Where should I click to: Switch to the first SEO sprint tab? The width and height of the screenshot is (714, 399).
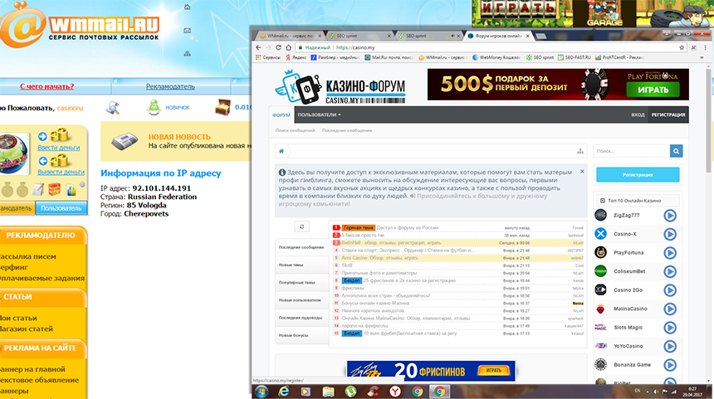point(359,36)
